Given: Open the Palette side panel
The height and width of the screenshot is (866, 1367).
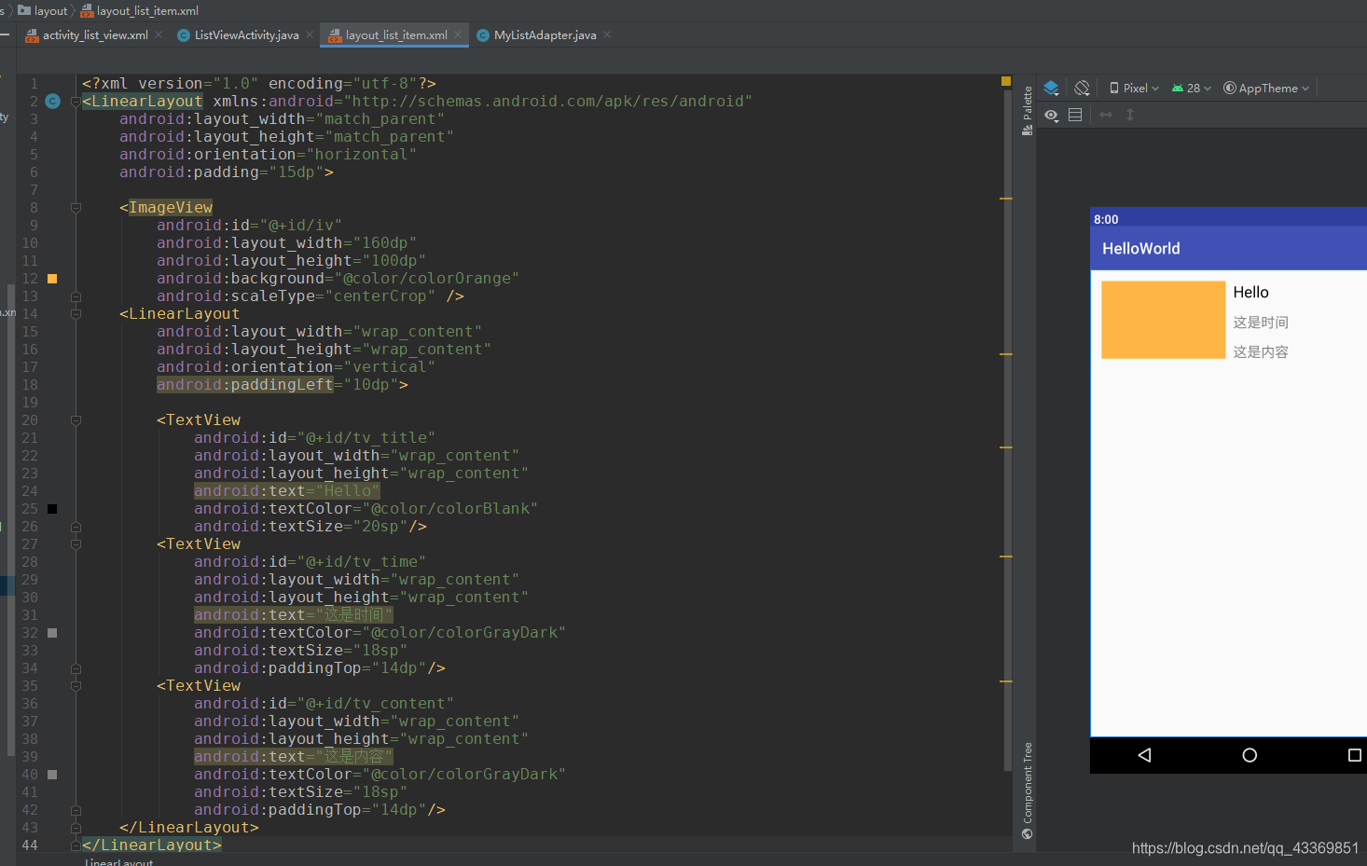Looking at the screenshot, I should [x=1028, y=110].
